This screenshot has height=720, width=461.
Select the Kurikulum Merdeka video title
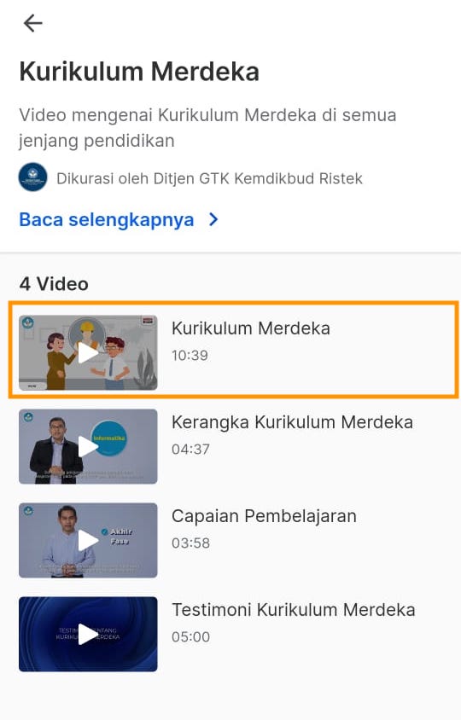(x=250, y=328)
